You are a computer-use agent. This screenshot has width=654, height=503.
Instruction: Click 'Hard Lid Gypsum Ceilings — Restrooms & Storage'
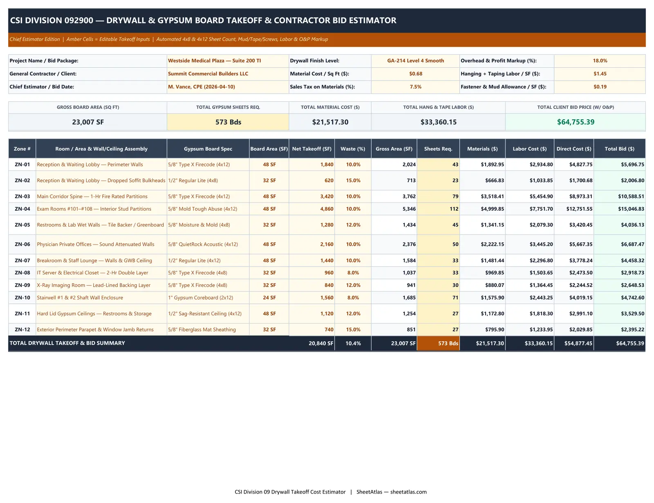101,314
